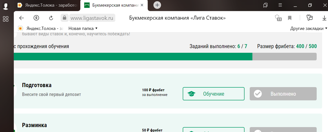This screenshot has width=328, height=132.
Task: Expand the Новая папка bookmarks folder
Action: coord(83,28)
